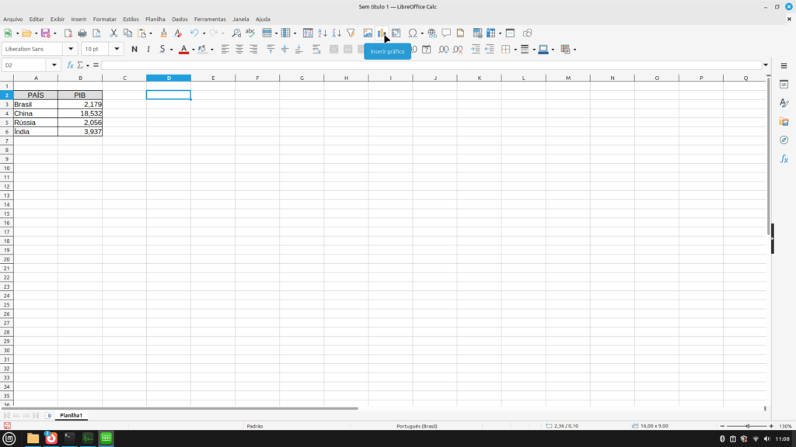The width and height of the screenshot is (796, 447).
Task: Toggle italic formatting
Action: coord(148,49)
